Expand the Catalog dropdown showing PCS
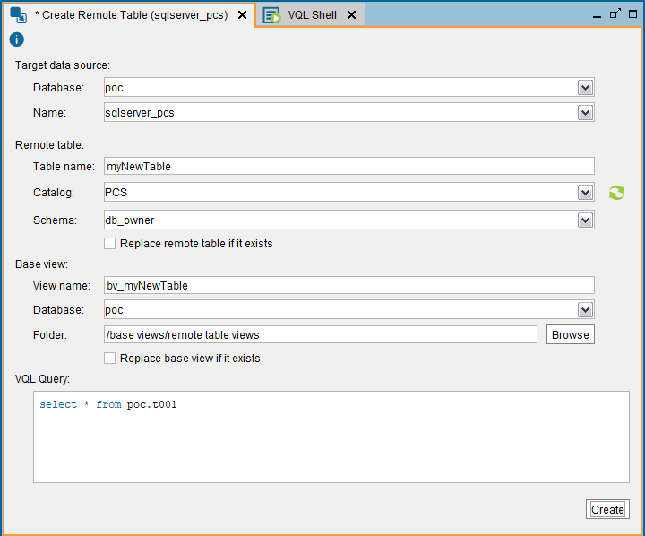The height and width of the screenshot is (536, 645). coord(585,192)
